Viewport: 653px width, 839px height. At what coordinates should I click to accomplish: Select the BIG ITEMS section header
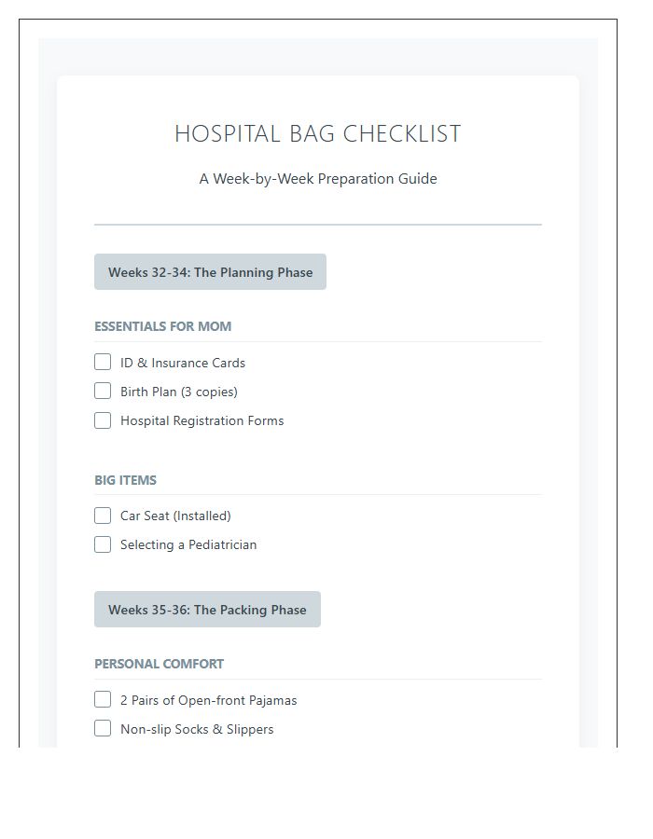(x=126, y=480)
